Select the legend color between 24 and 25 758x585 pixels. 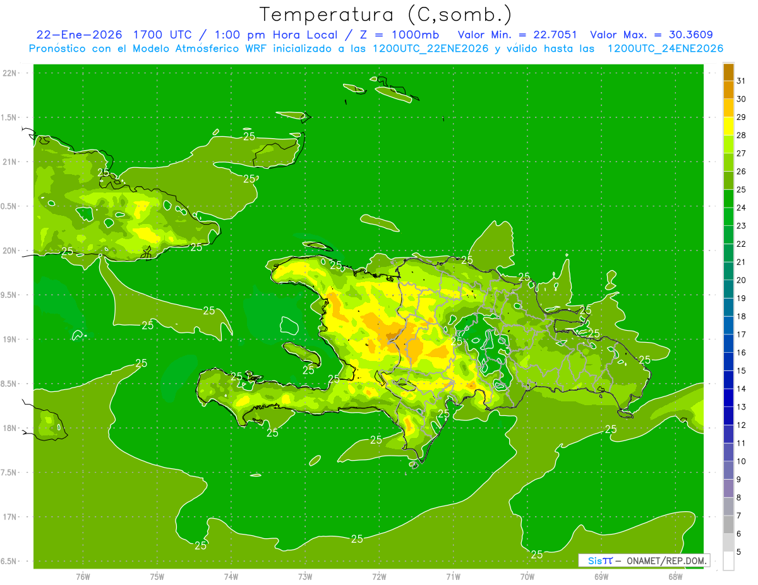pos(728,199)
